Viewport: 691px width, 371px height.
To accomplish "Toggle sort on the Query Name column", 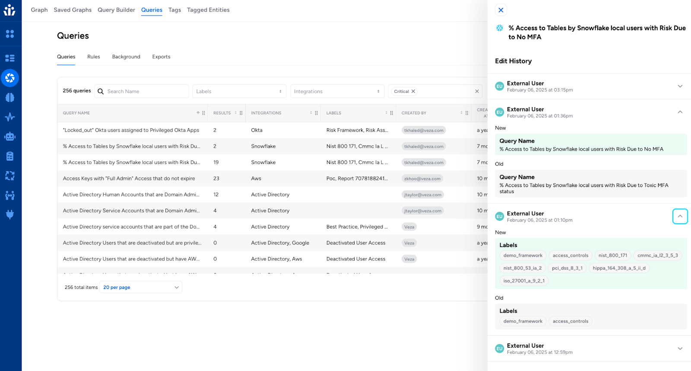I will tap(198, 113).
